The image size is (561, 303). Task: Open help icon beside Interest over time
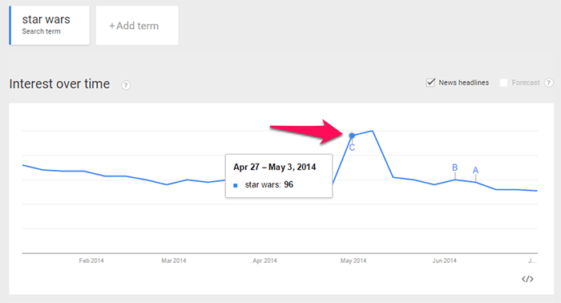[126, 85]
